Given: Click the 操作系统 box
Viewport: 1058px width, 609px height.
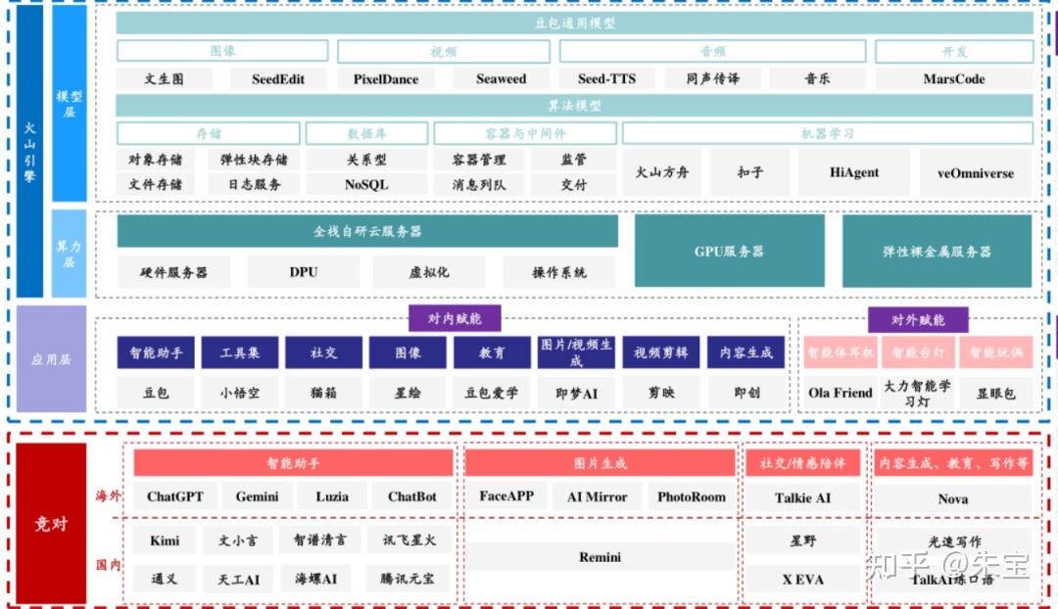Looking at the screenshot, I should coord(558,272).
